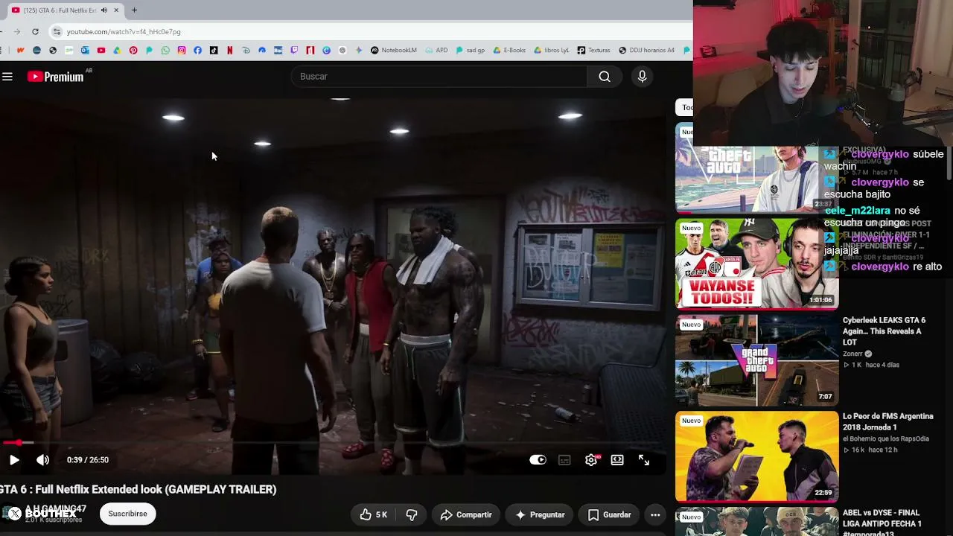The image size is (953, 536).
Task: Open the YouTube bookmark icon
Action: tap(101, 51)
